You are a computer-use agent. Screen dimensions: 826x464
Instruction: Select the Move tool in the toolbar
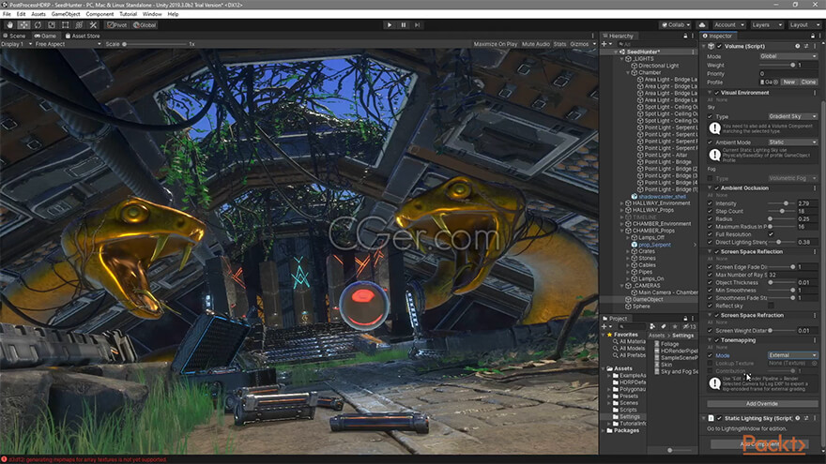pyautogui.click(x=23, y=24)
